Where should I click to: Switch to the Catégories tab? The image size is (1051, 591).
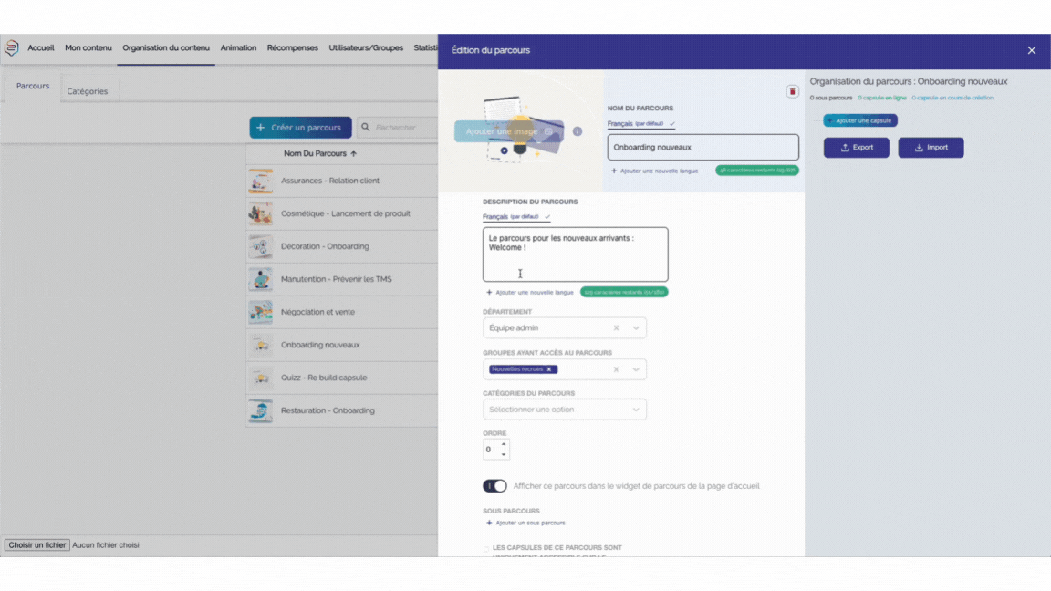(88, 91)
